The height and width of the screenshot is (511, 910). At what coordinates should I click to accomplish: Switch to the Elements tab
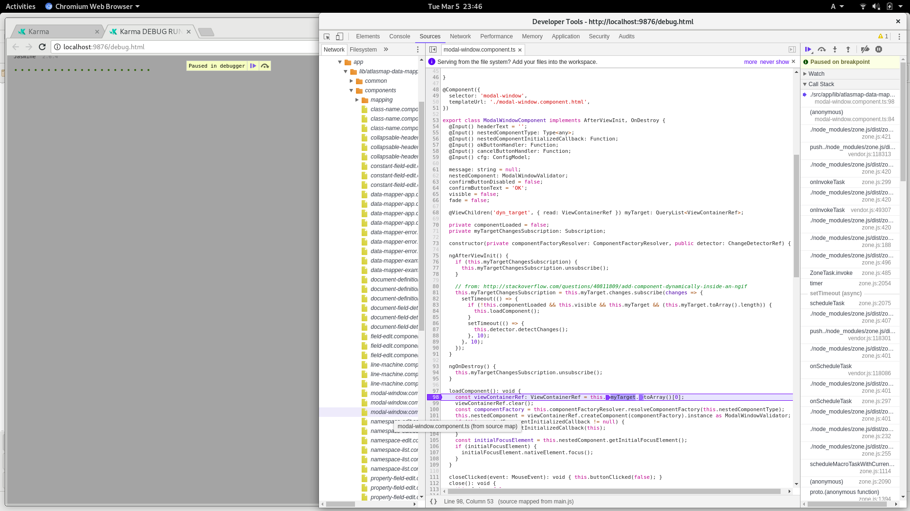(368, 36)
